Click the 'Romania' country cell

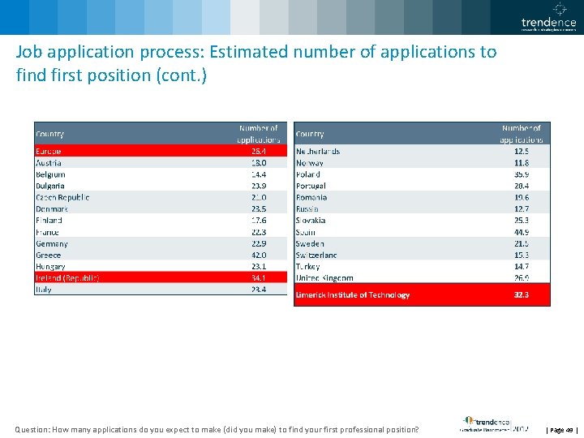(x=311, y=197)
